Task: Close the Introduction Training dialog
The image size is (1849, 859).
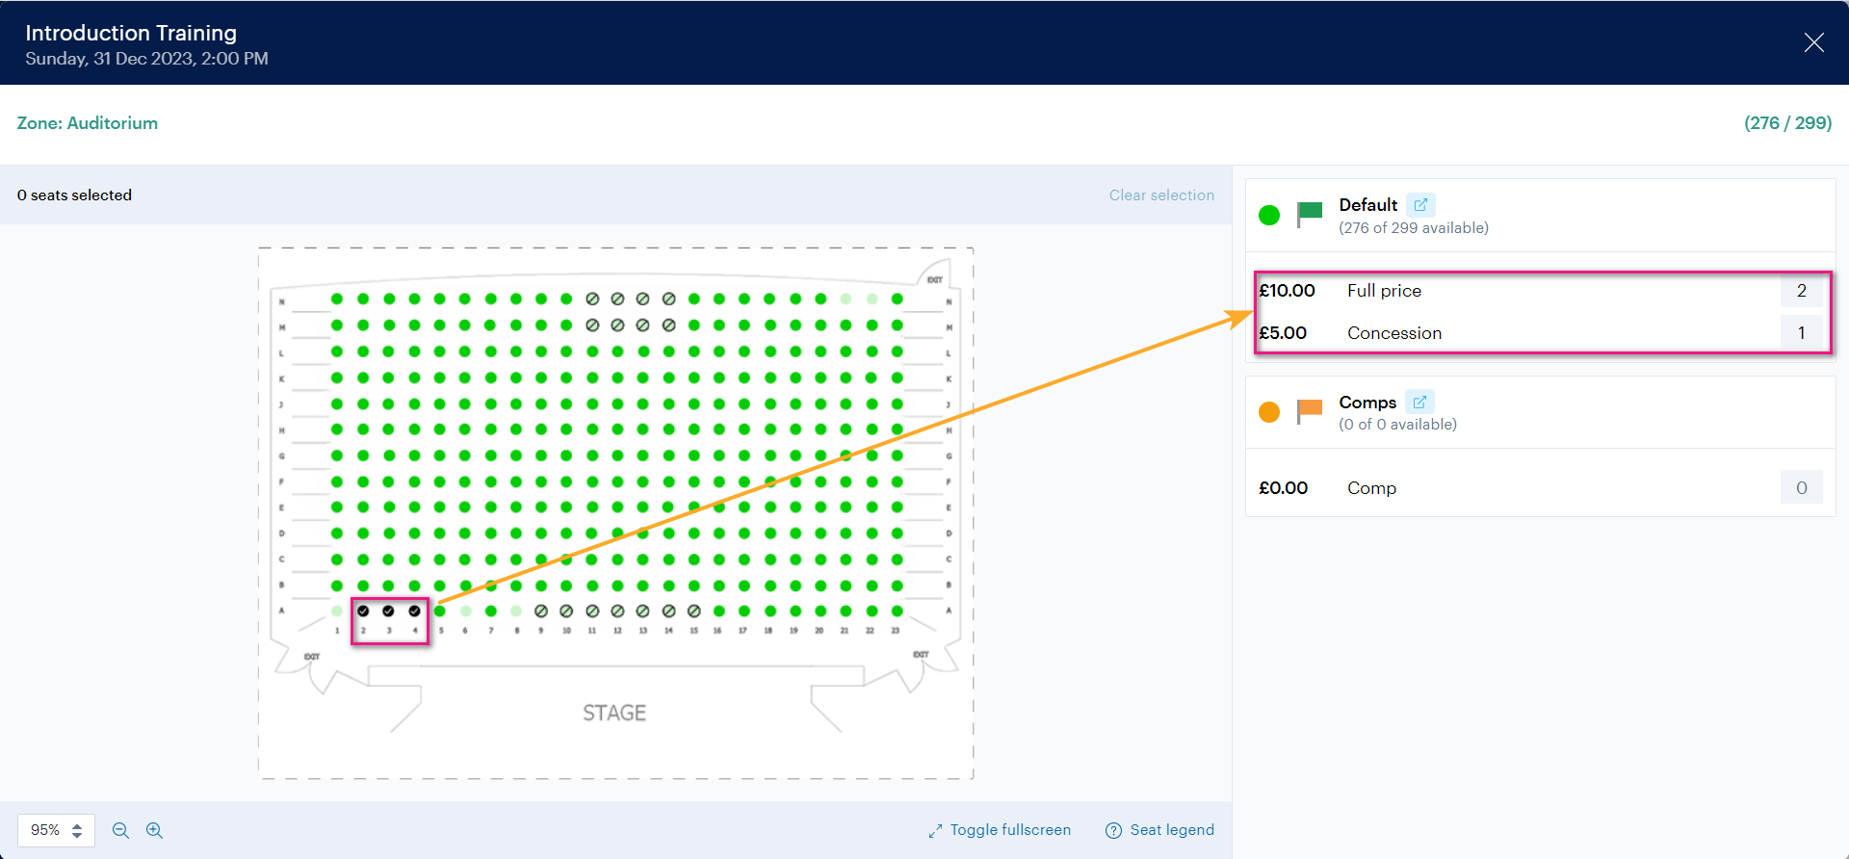Action: pos(1814,42)
